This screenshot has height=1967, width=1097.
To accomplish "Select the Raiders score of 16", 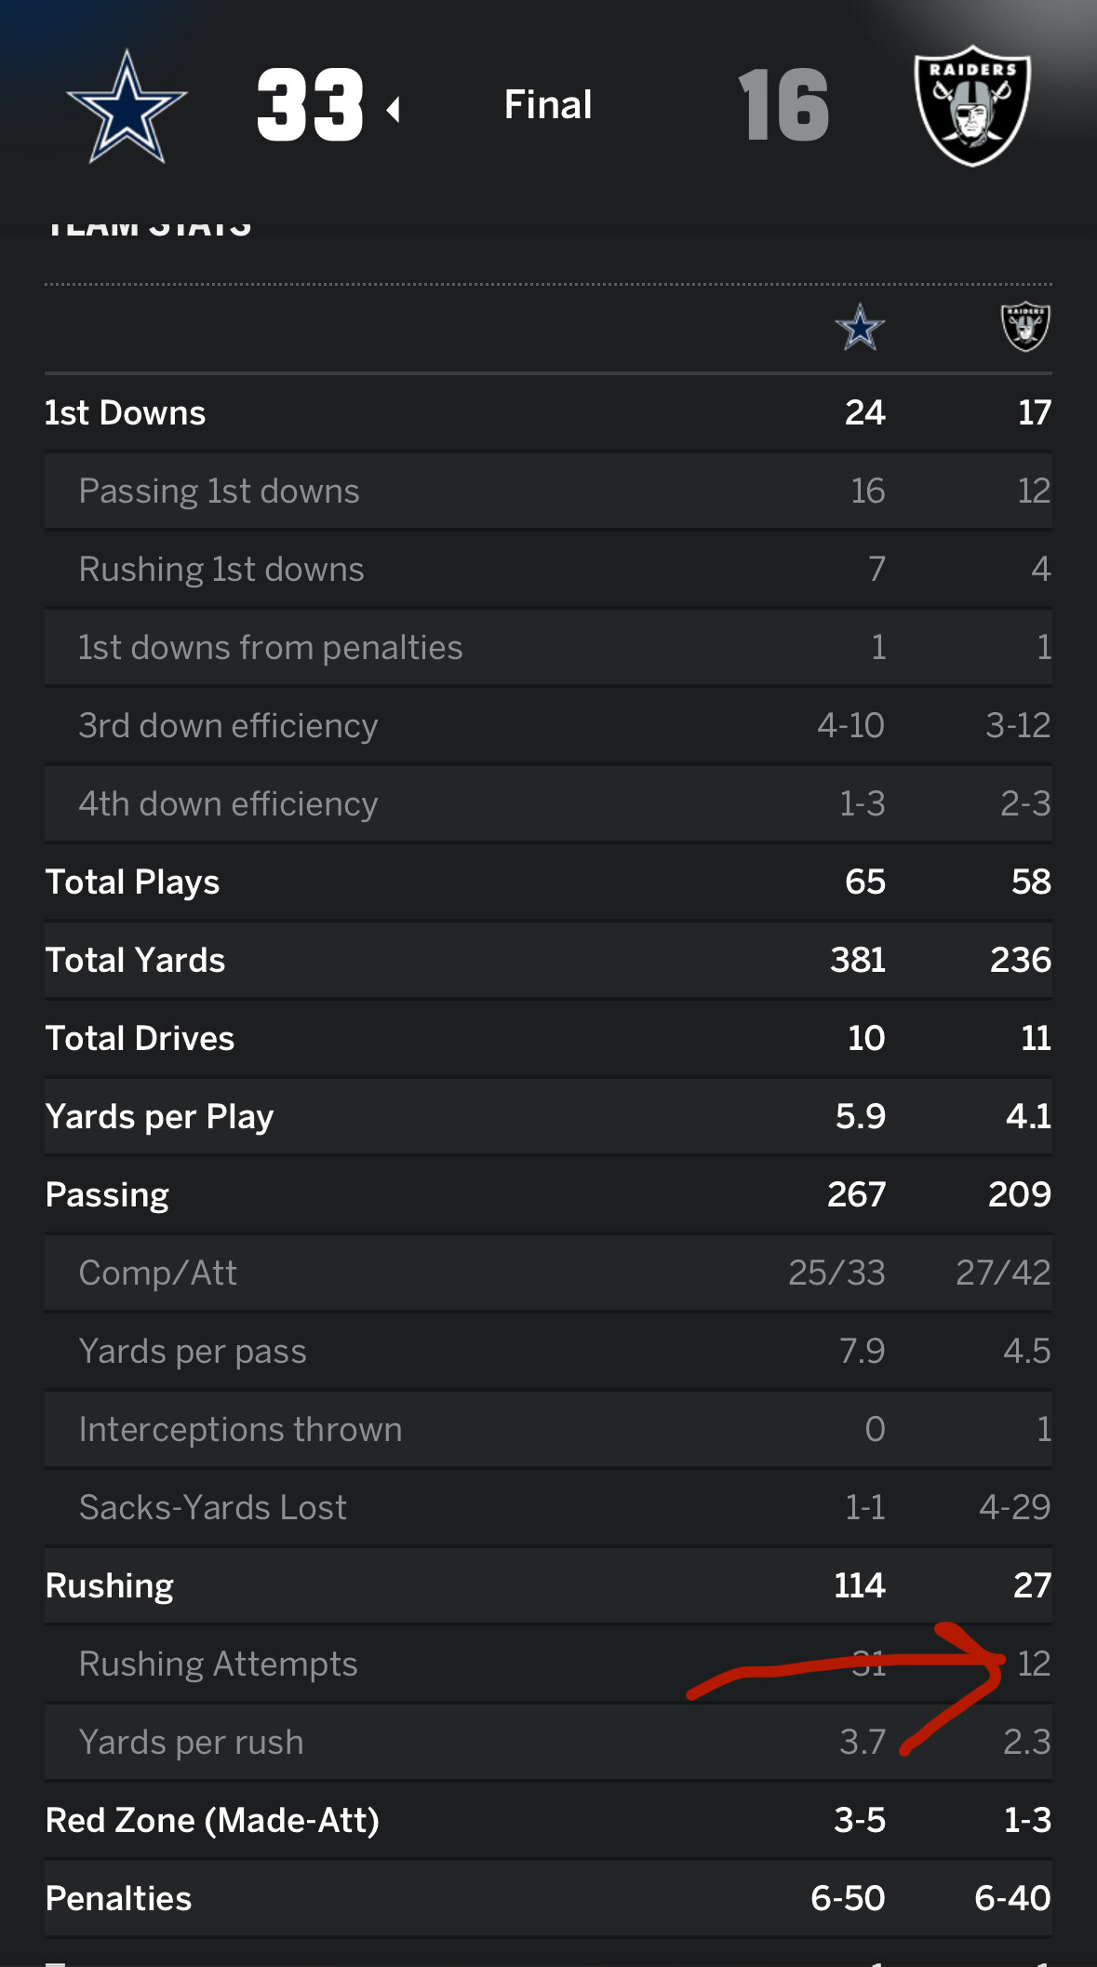I will click(x=783, y=106).
